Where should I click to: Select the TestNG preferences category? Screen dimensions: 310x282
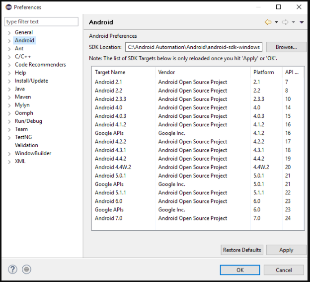[23, 137]
